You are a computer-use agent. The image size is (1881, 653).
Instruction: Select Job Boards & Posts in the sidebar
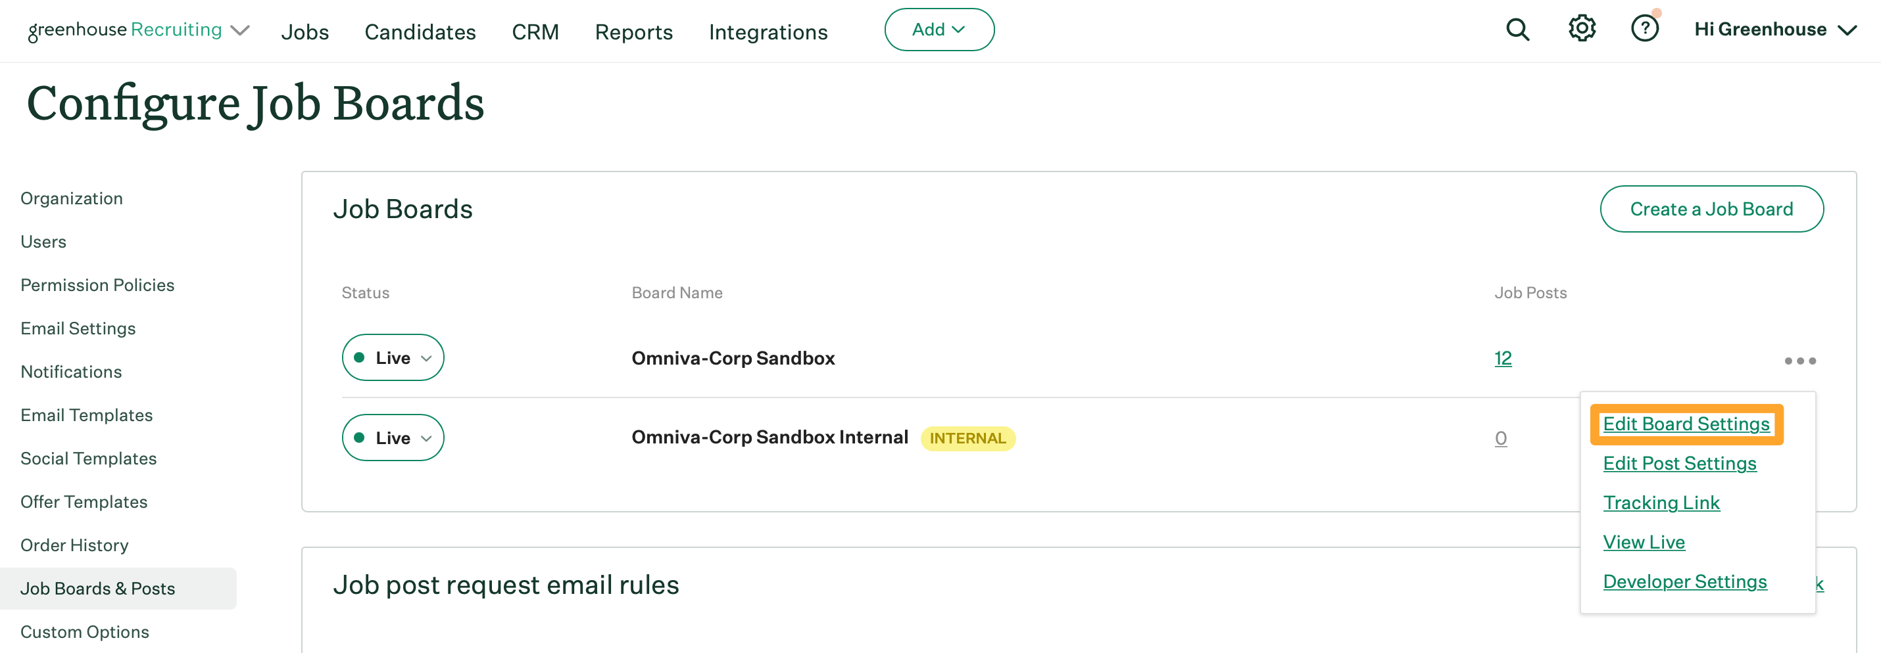[118, 588]
